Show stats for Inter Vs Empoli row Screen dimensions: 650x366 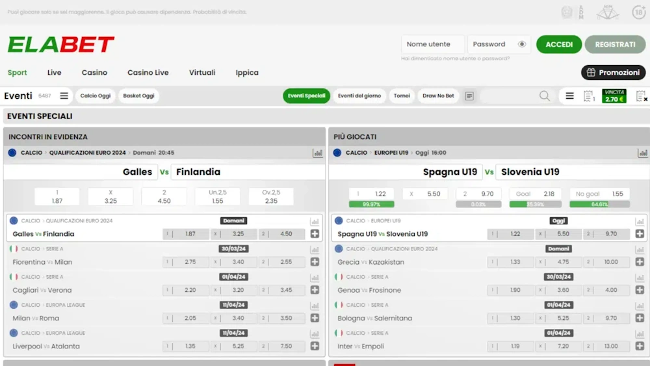click(x=640, y=333)
